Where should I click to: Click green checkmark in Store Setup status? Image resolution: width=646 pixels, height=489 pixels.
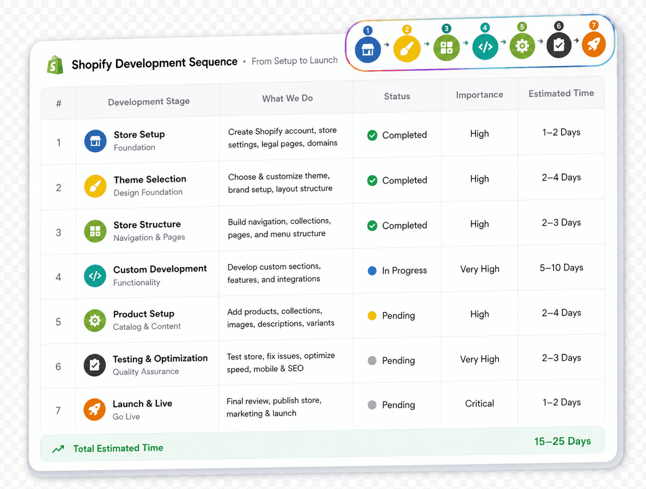pos(372,135)
